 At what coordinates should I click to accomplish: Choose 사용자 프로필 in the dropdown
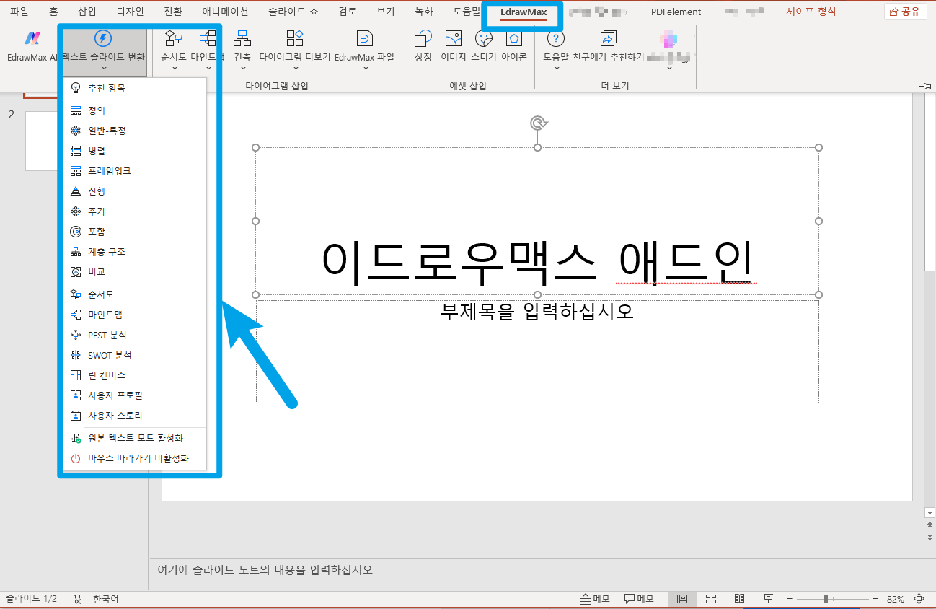point(135,395)
